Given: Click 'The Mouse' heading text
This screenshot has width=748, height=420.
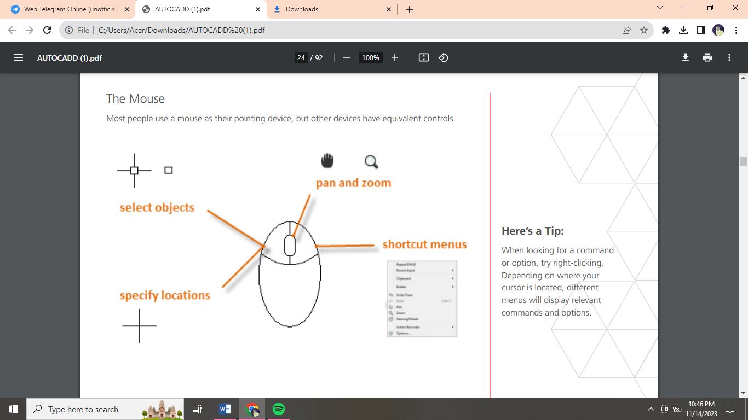Looking at the screenshot, I should pos(135,98).
